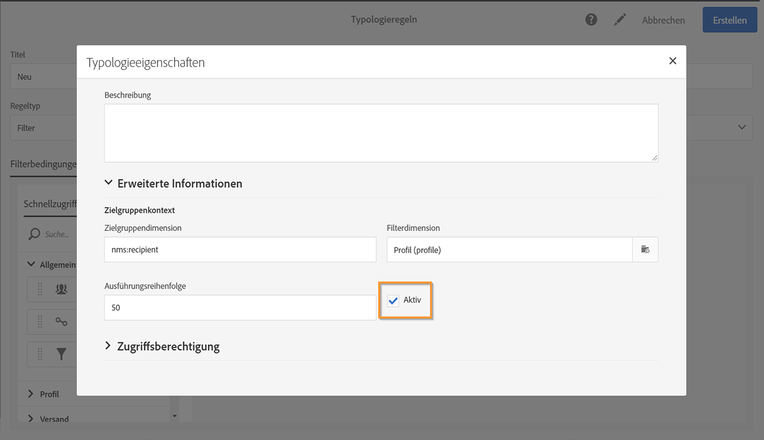
Task: Expand the Zugriffsberechtigung section
Action: pyautogui.click(x=109, y=346)
